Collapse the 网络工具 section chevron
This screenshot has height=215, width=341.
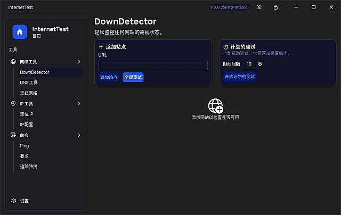tap(79, 62)
